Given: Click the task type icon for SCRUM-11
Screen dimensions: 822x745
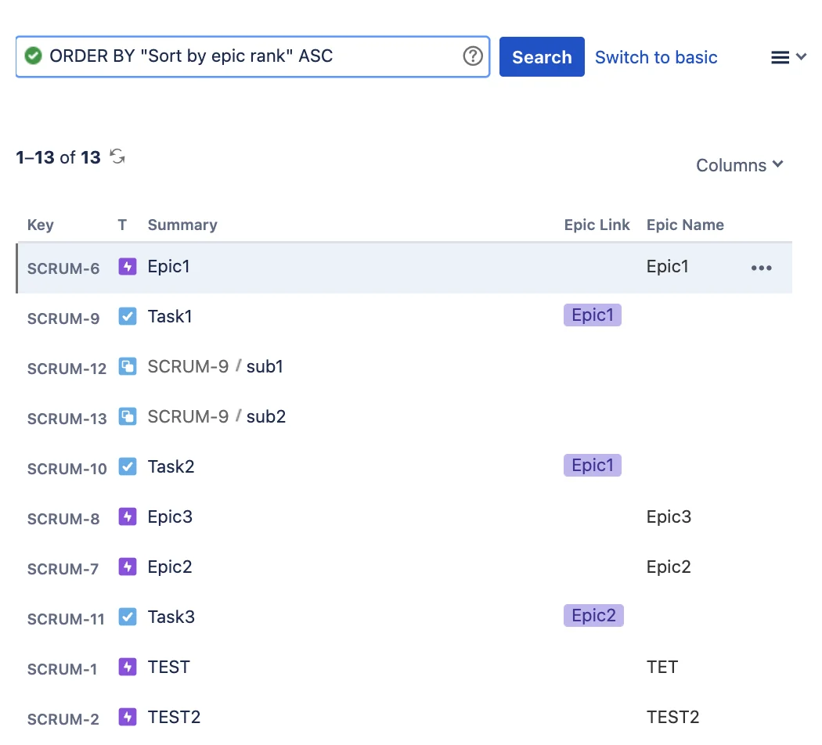Looking at the screenshot, I should click(x=128, y=617).
